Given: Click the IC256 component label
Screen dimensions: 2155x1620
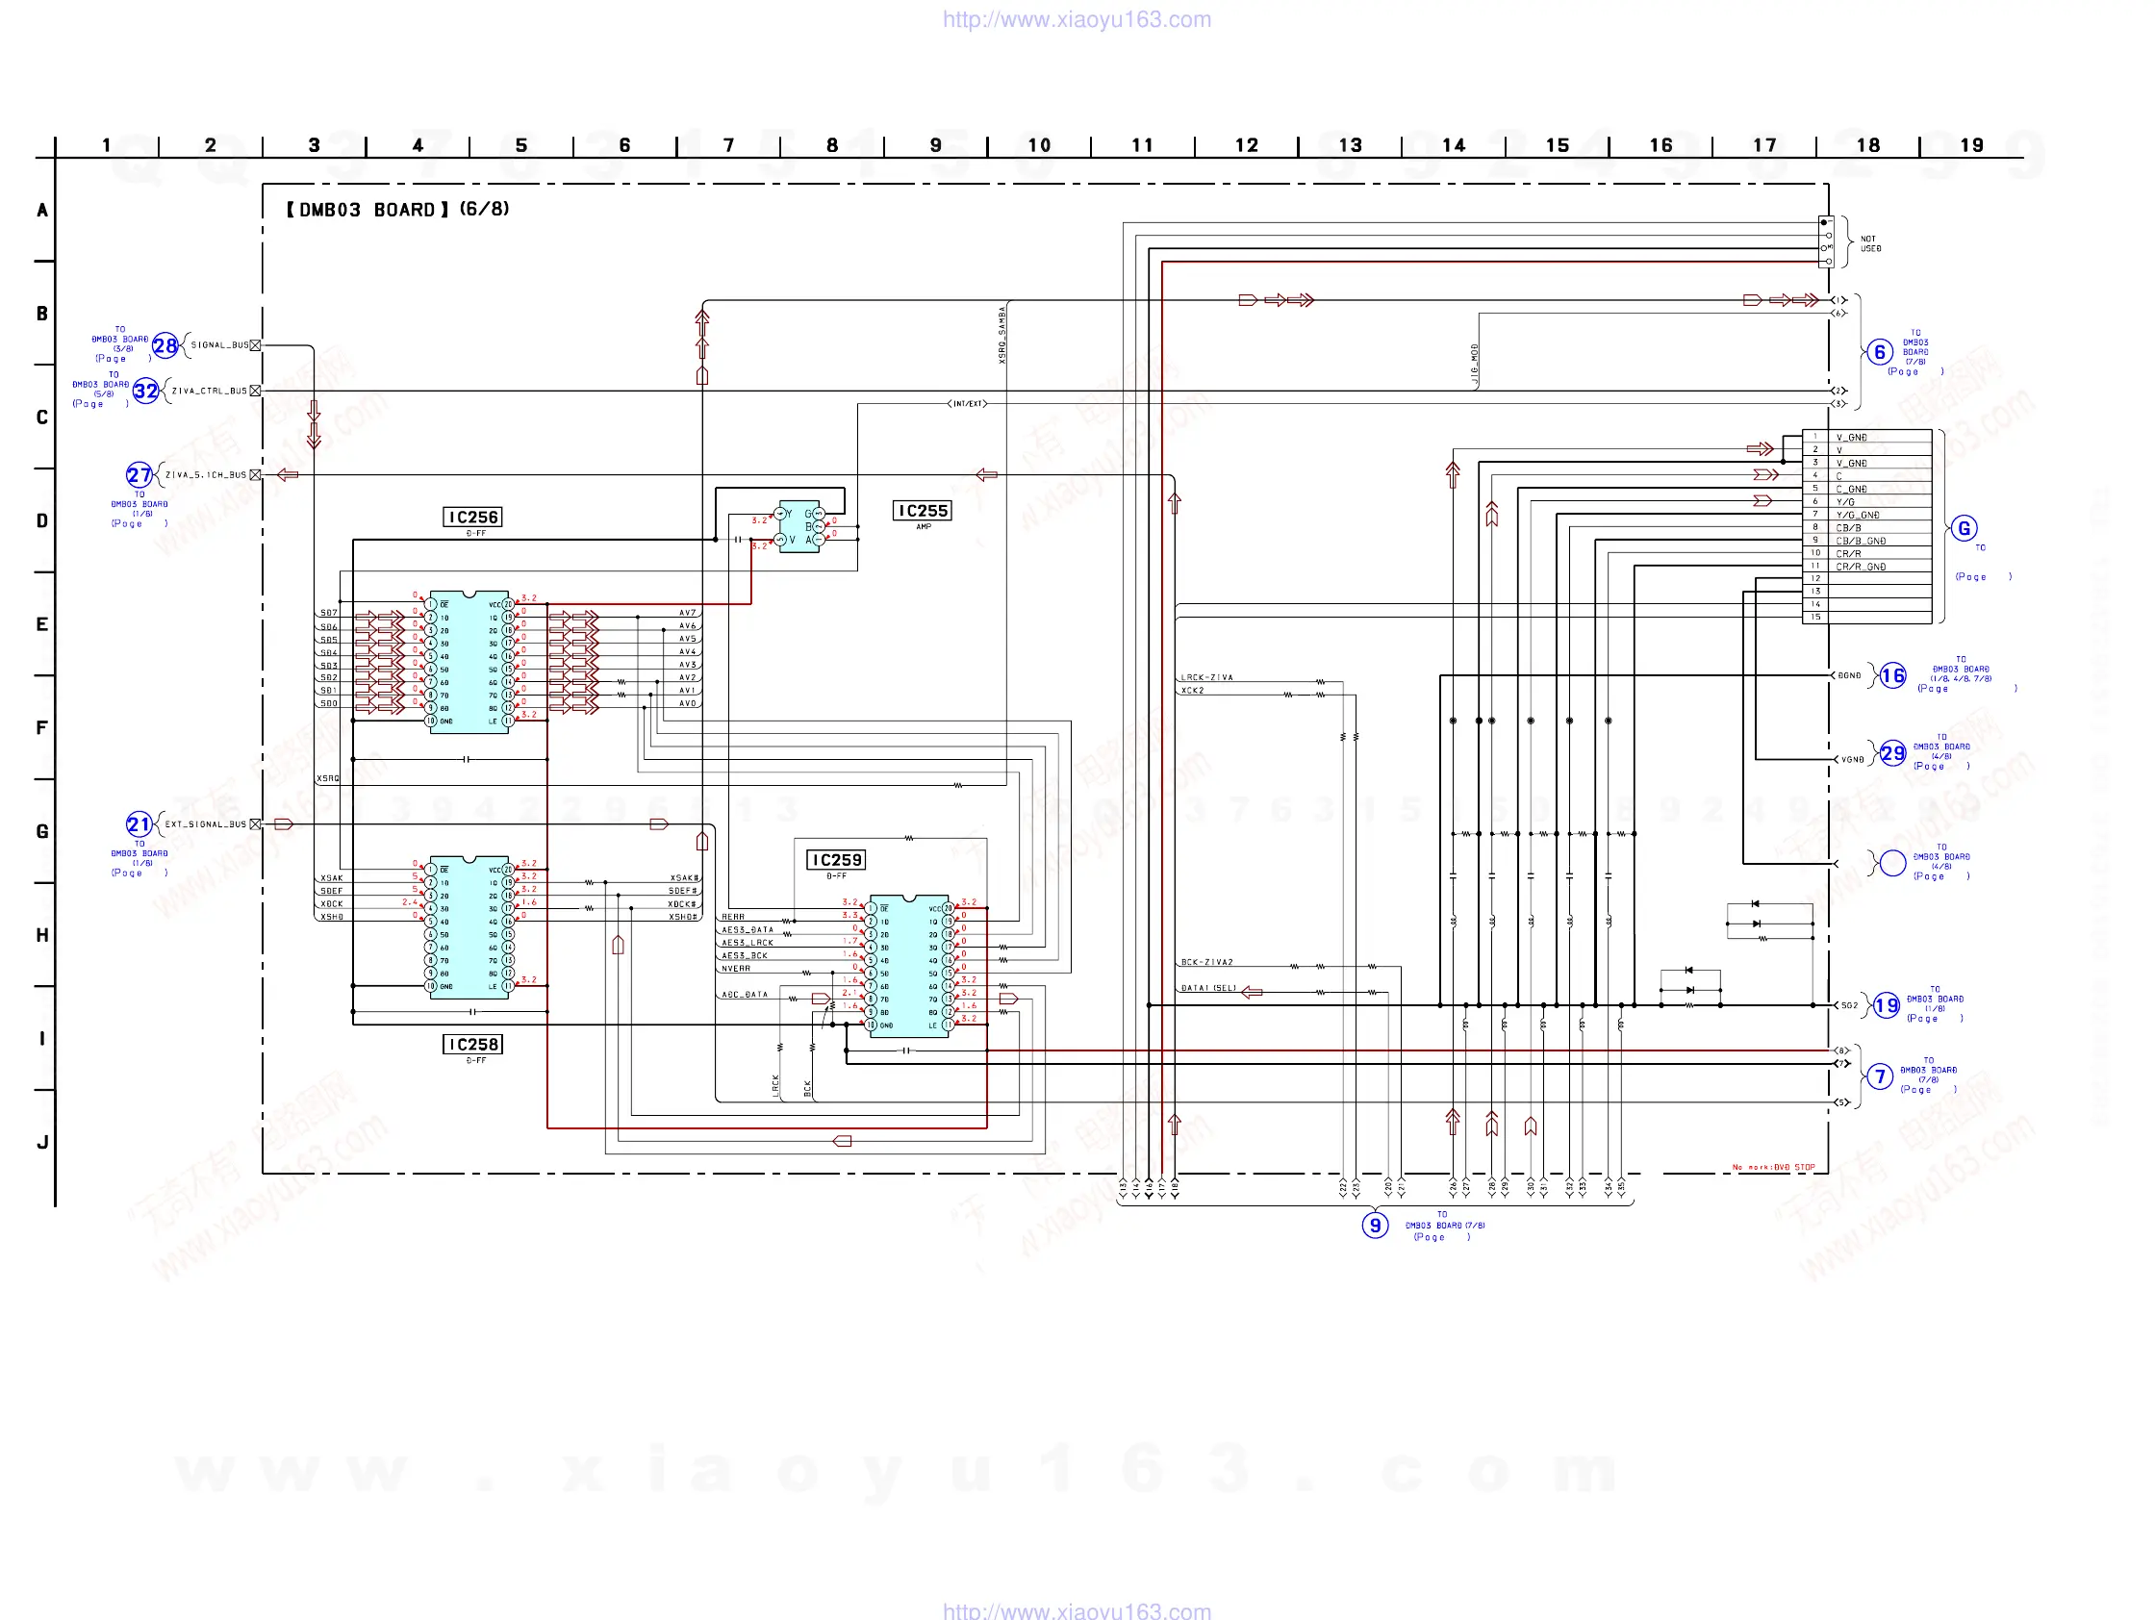Looking at the screenshot, I should point(473,518).
